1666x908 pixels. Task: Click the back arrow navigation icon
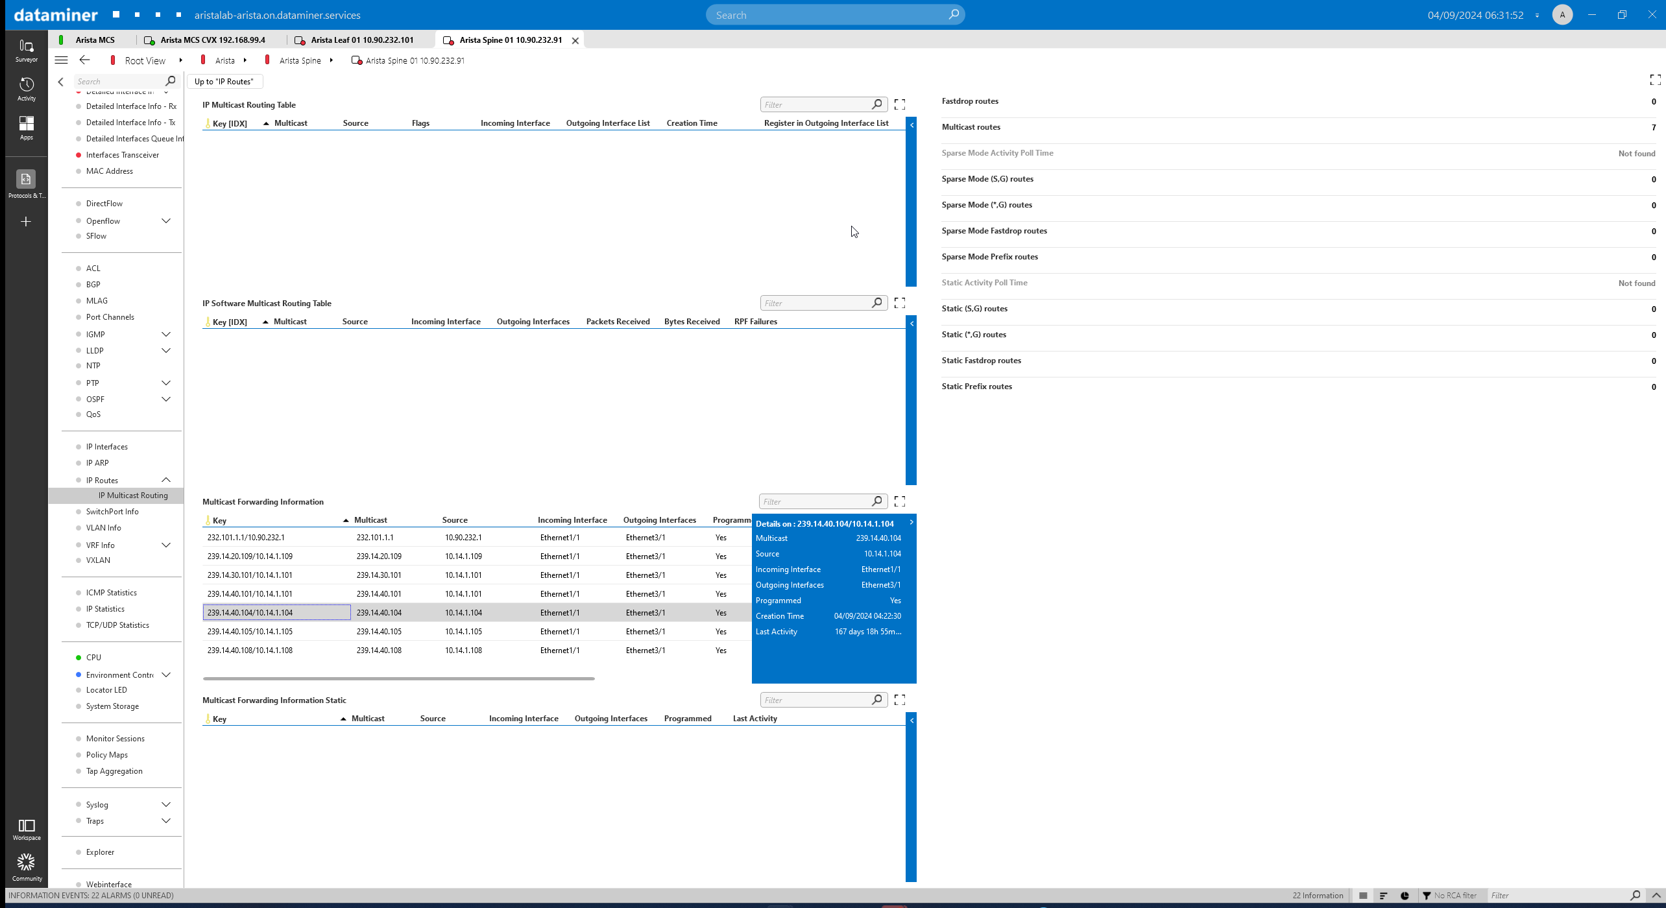point(84,60)
